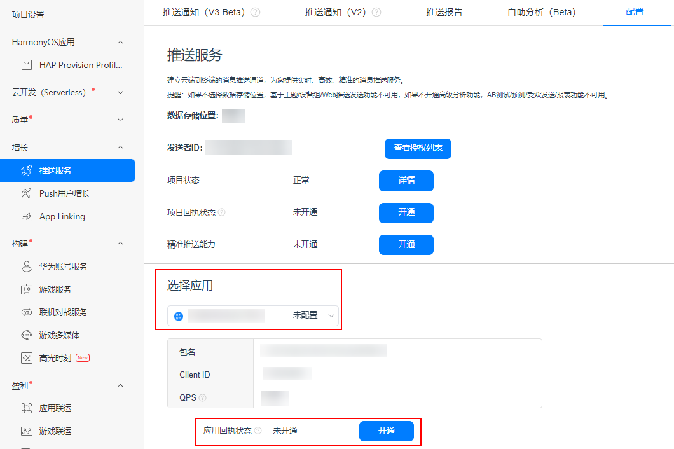Click the rocket icon beside 推送服务

pos(27,170)
